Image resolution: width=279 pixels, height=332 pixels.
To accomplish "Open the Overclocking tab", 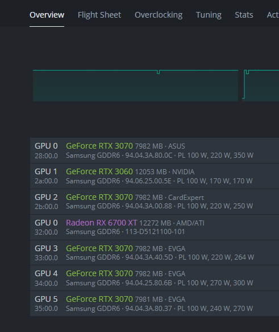I will pyautogui.click(x=159, y=15).
